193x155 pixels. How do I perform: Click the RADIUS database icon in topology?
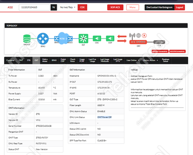point(27,38)
